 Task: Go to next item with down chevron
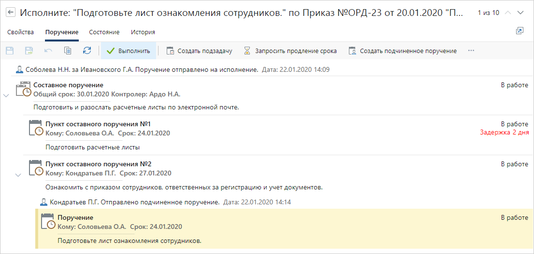click(x=520, y=13)
